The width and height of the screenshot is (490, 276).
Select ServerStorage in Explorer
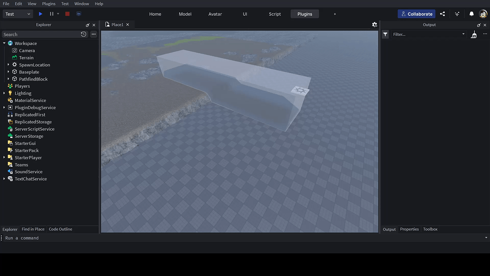(x=29, y=136)
